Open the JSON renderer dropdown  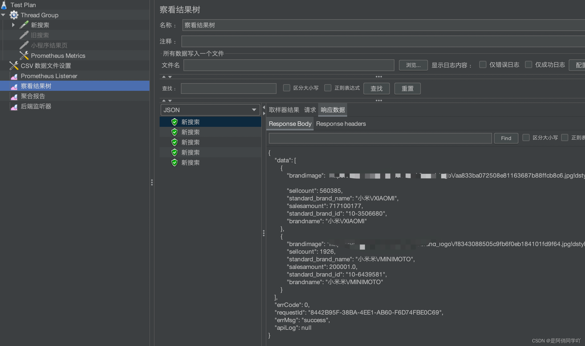click(210, 110)
